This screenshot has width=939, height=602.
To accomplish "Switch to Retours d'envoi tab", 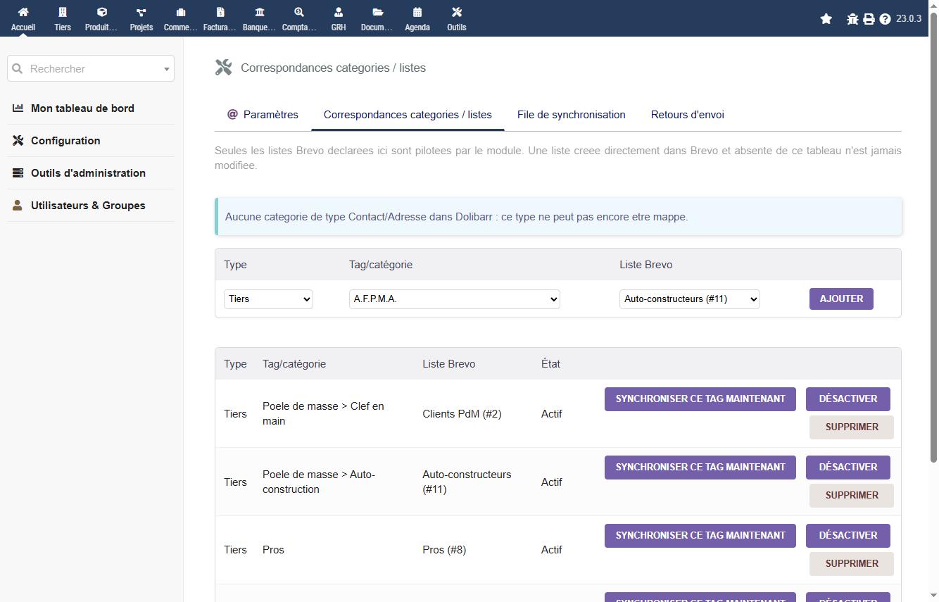I will point(688,115).
